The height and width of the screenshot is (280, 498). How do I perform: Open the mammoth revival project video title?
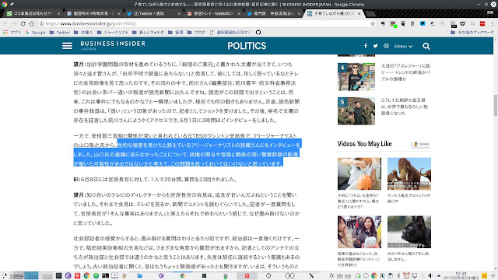[409, 198]
